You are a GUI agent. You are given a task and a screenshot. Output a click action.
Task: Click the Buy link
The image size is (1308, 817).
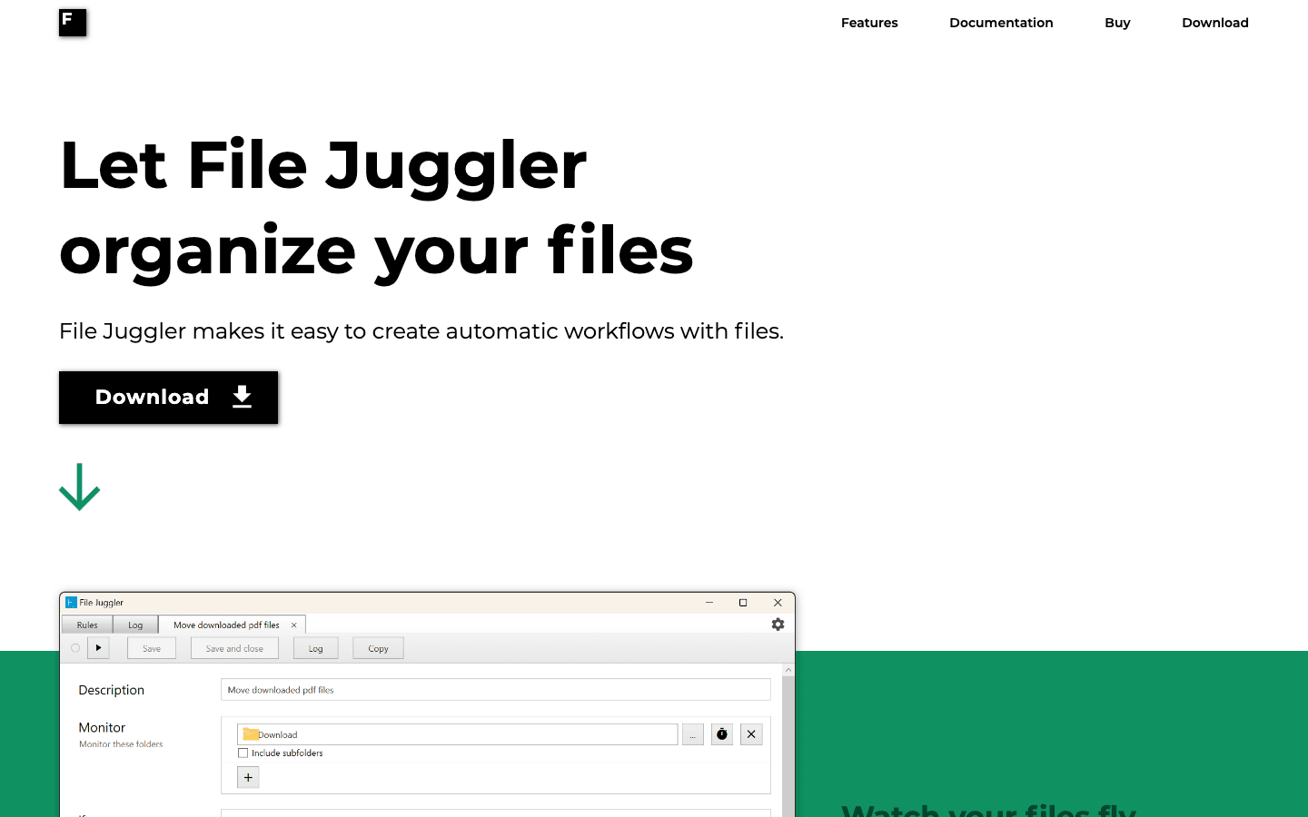point(1117,23)
